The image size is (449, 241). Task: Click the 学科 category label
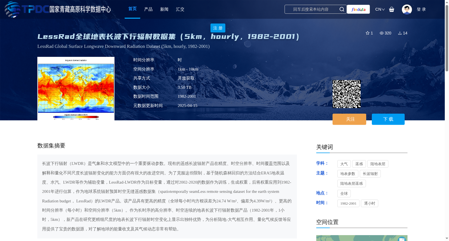click(x=322, y=163)
